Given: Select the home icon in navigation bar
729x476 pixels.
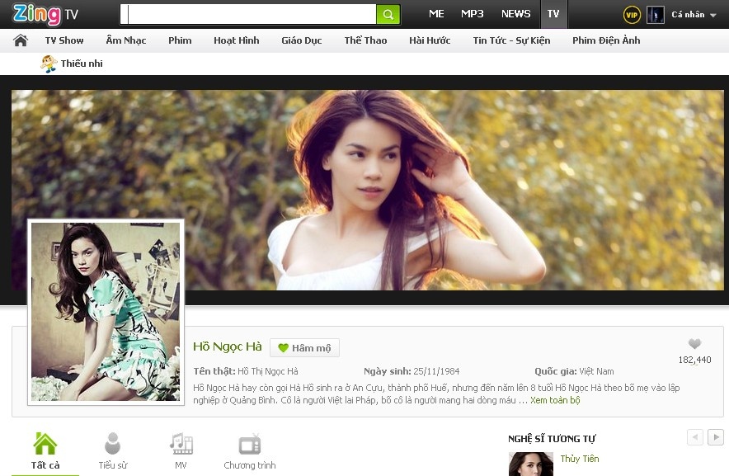Looking at the screenshot, I should [x=20, y=39].
